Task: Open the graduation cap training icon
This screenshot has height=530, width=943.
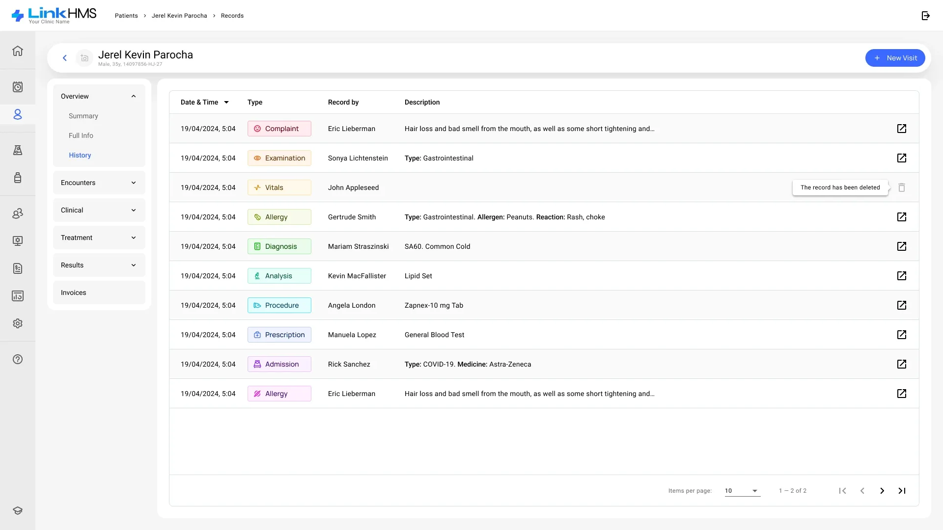Action: point(18,510)
